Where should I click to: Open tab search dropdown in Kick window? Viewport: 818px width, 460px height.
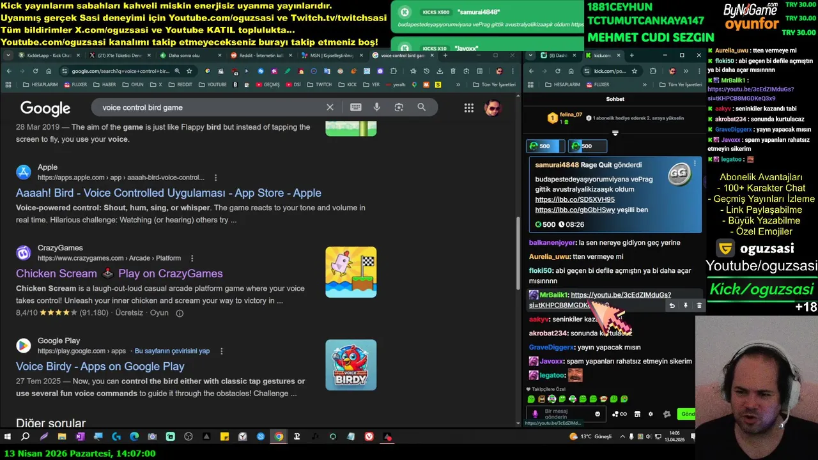pyautogui.click(x=530, y=55)
